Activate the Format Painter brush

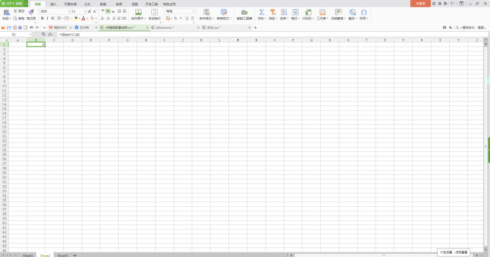[x=31, y=15]
